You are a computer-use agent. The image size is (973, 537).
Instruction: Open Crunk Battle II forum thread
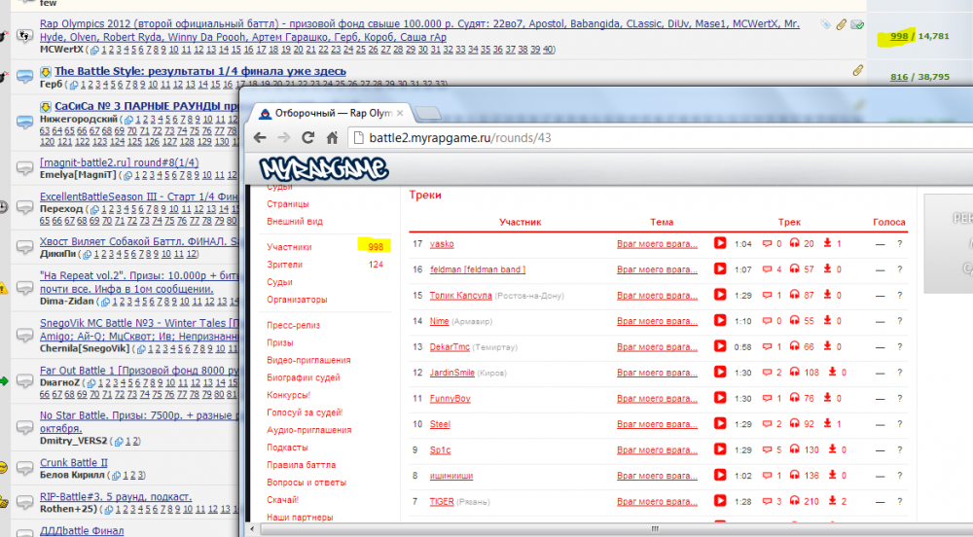74,463
